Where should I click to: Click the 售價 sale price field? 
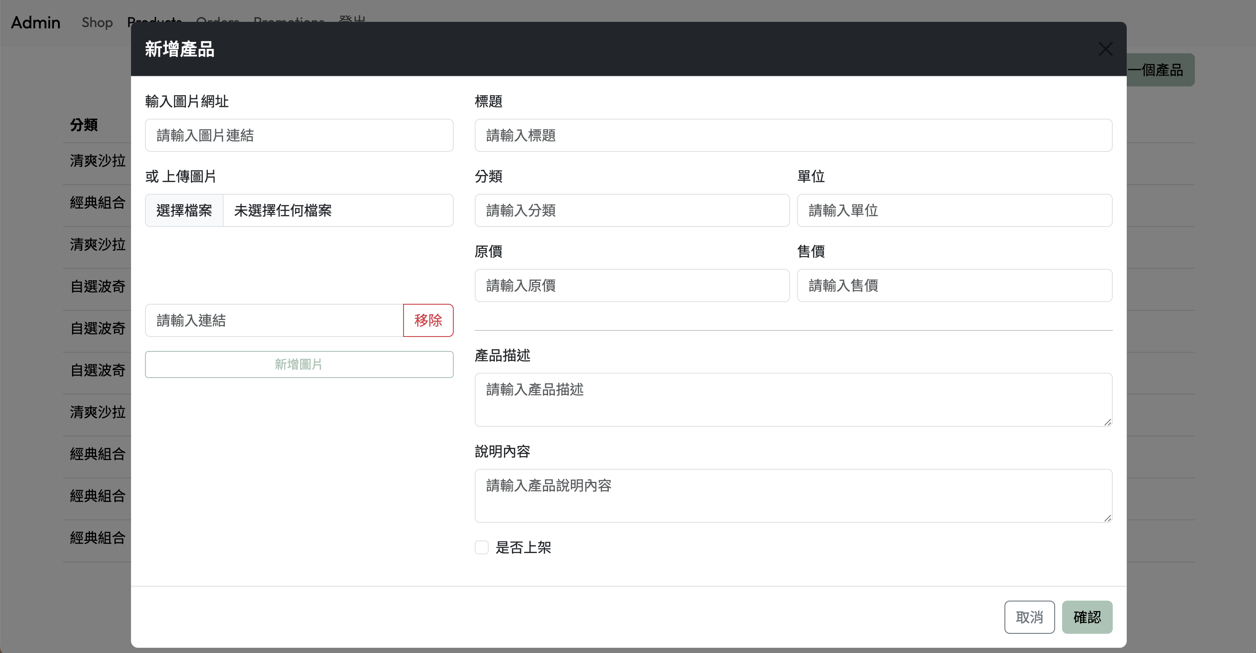(x=954, y=285)
